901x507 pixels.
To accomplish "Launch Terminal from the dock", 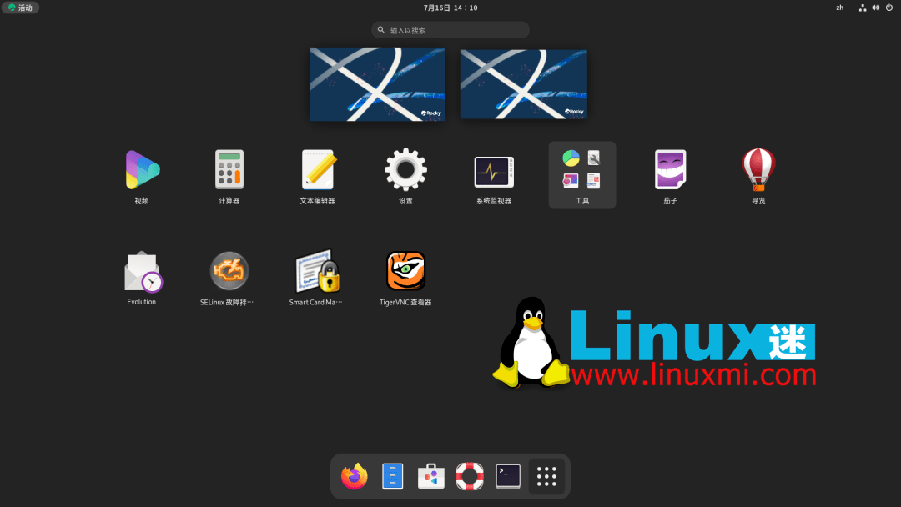I will click(x=508, y=476).
